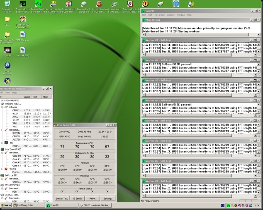Image resolution: width=263 pixels, height=210 pixels.
Task: Collapse the ST31000528AS Temperatures node
Action: 2,189
